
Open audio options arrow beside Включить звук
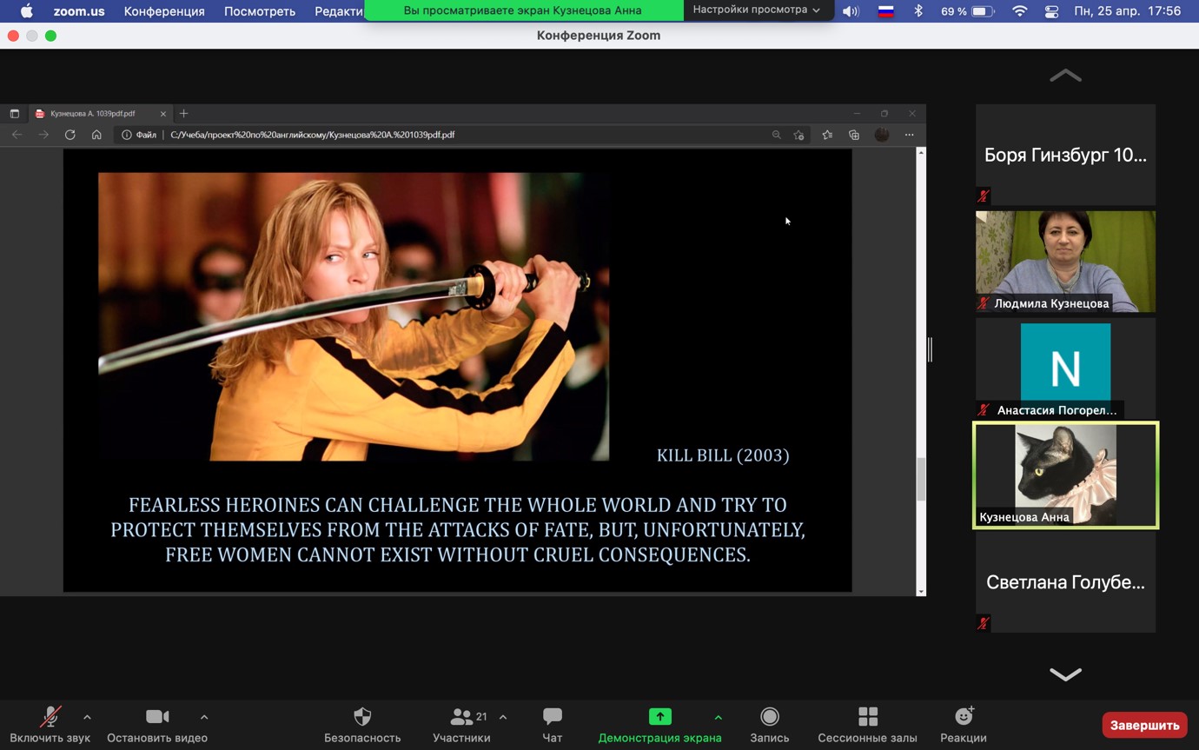[x=87, y=717]
